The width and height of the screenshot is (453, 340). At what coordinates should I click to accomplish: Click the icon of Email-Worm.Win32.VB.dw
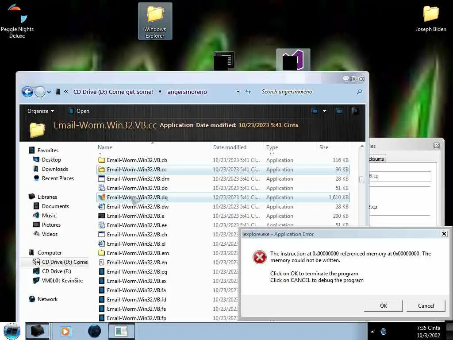point(102,206)
